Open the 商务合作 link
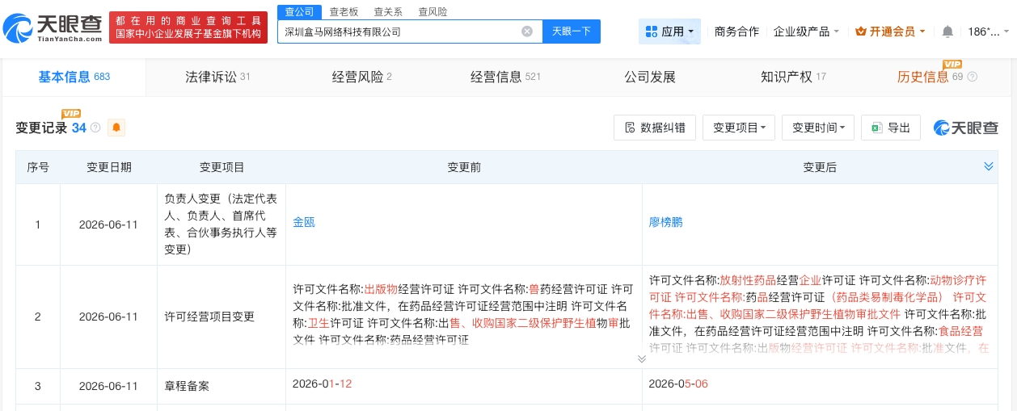 736,31
